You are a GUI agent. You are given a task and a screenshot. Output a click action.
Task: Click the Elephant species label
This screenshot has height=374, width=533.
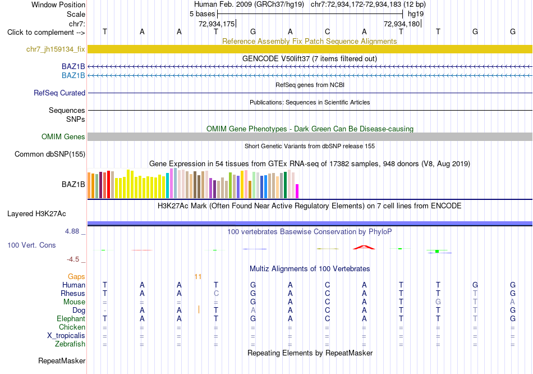tap(71, 318)
